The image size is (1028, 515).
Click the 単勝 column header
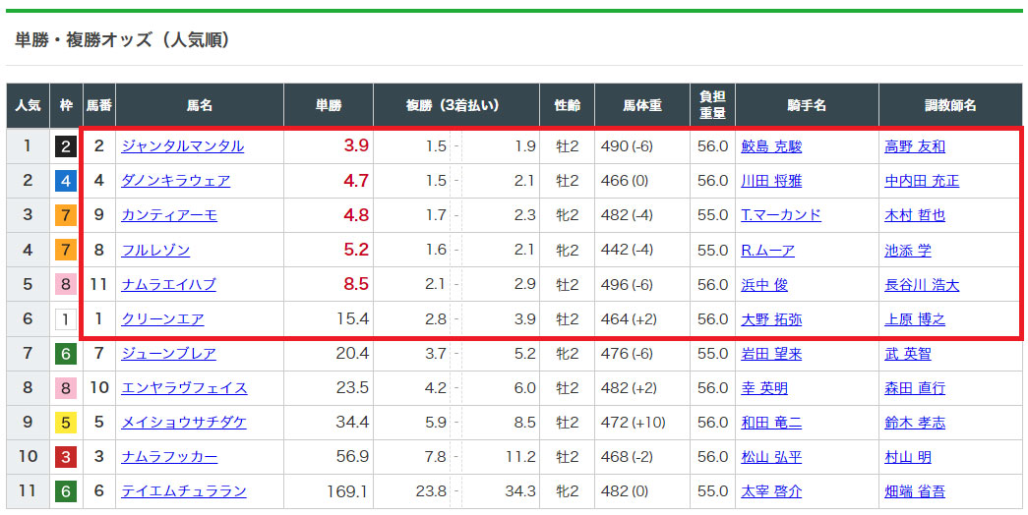click(329, 105)
